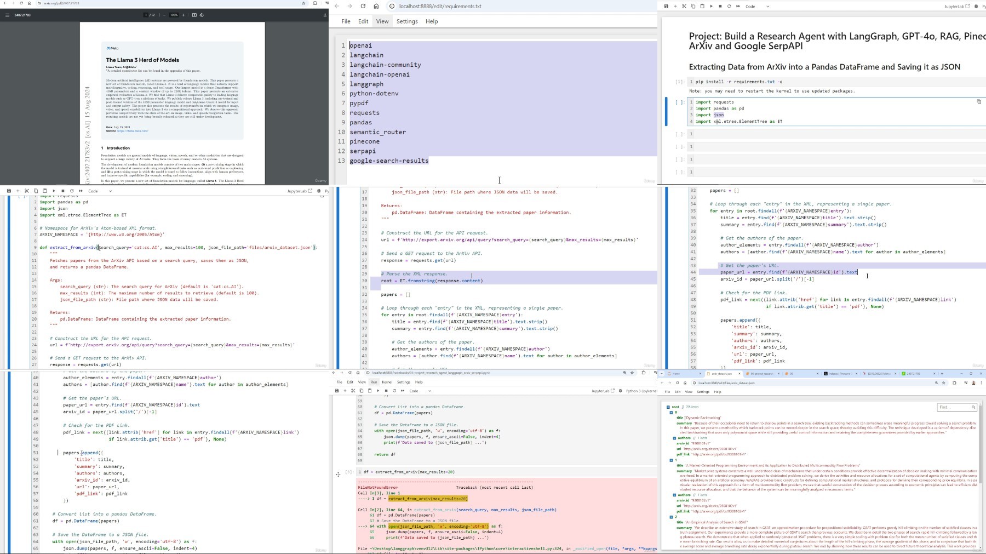Bookmark the arxiv.org PDF page with the star
This screenshot has width=986, height=554.
tap(303, 3)
